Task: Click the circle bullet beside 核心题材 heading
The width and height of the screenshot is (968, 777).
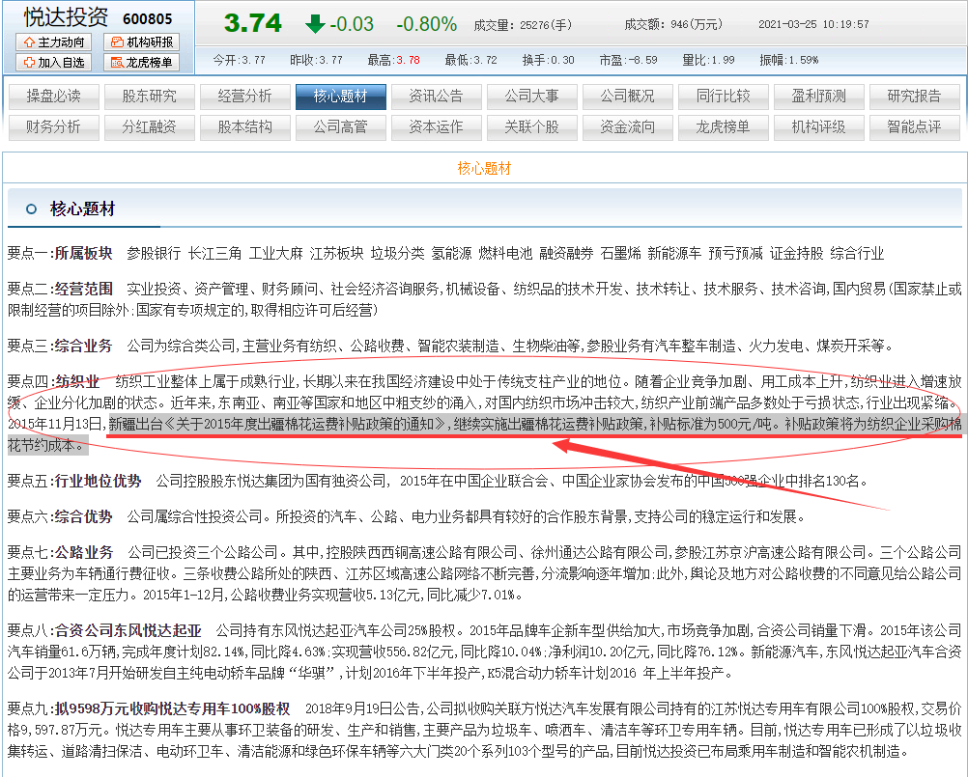Action: [32, 209]
